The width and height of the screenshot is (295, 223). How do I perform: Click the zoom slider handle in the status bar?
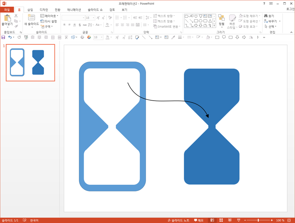point(258,220)
